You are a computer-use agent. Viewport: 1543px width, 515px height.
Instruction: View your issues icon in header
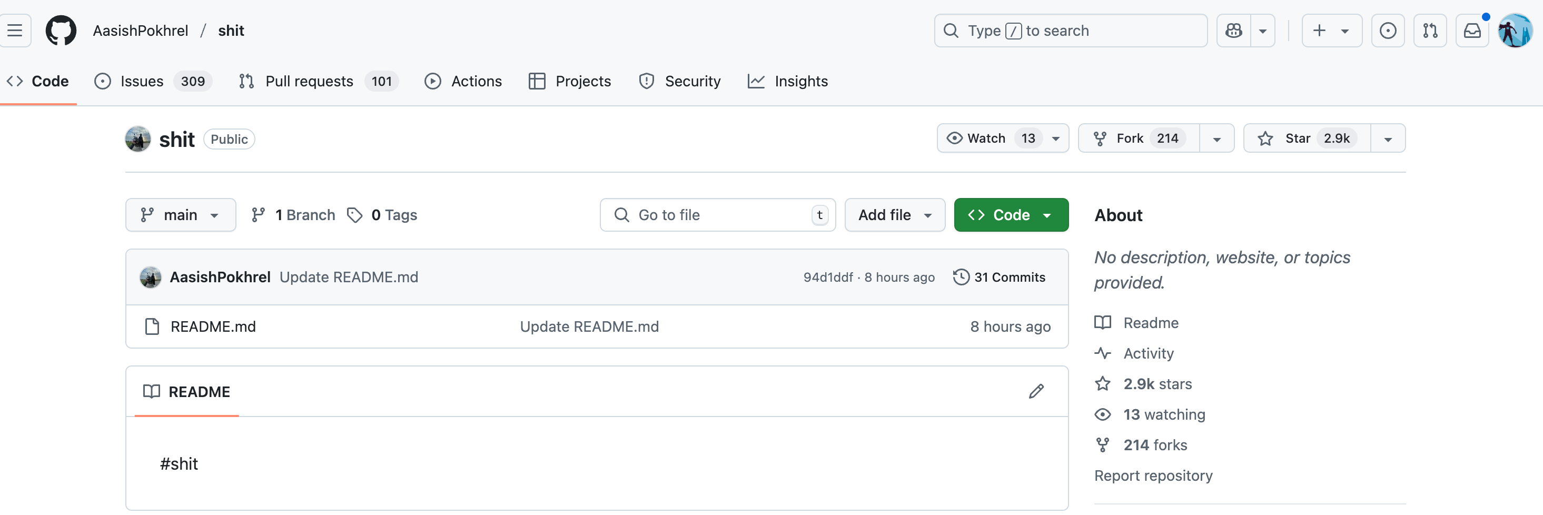click(1388, 31)
